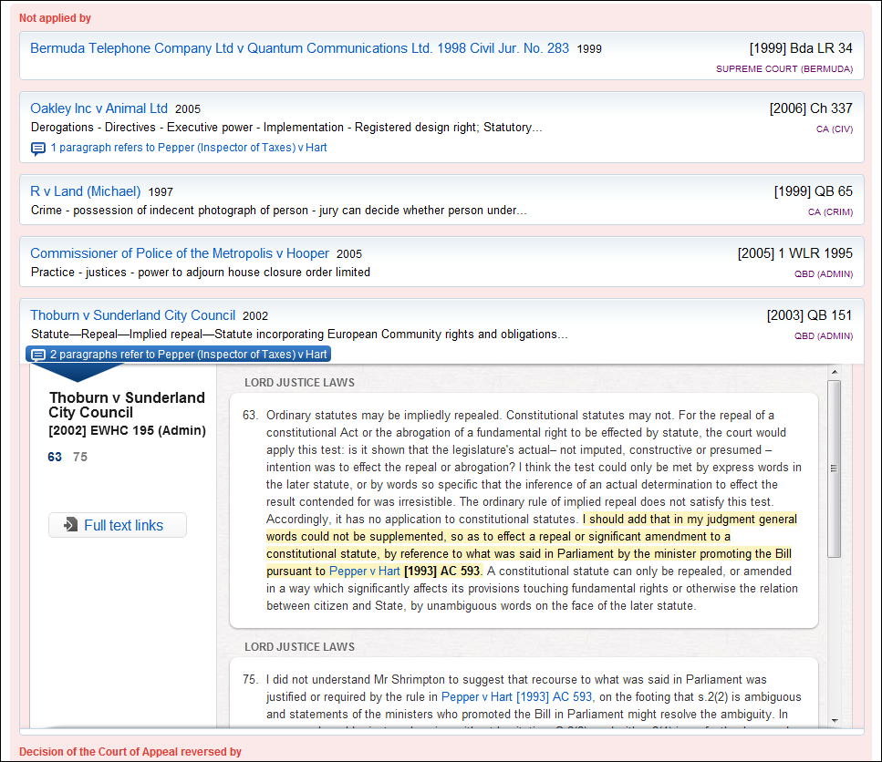Click [2002] EWHC 195 (Admin) citation

(127, 430)
